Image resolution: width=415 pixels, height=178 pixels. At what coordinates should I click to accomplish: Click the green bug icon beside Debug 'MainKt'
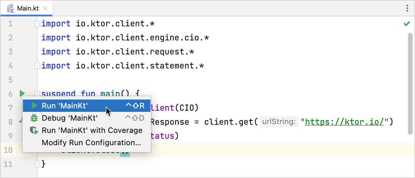click(x=34, y=118)
